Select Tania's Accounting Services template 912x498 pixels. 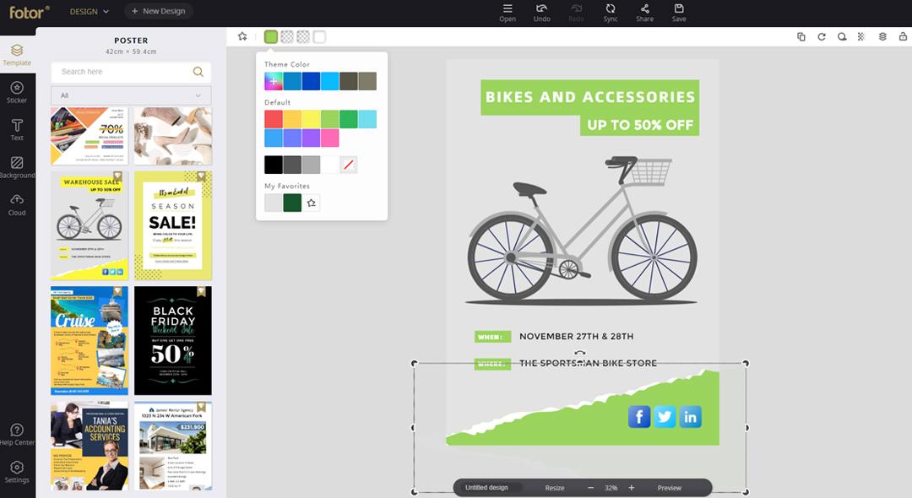[x=89, y=446]
